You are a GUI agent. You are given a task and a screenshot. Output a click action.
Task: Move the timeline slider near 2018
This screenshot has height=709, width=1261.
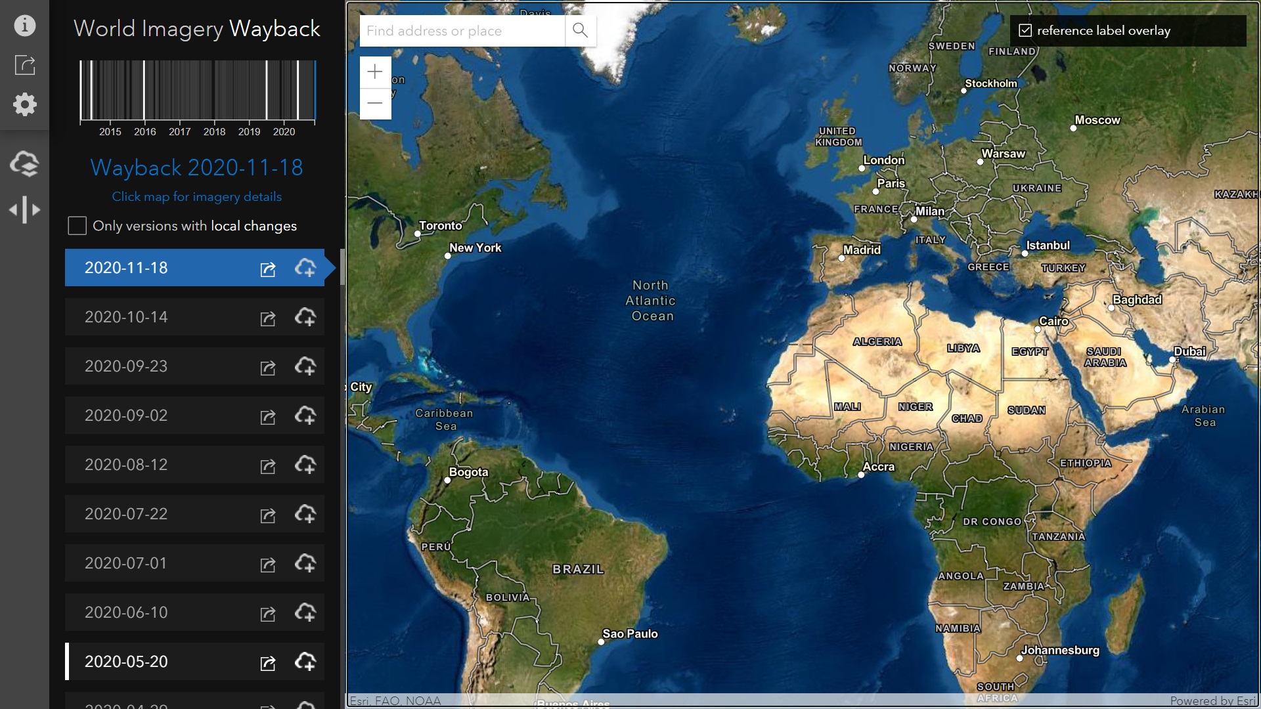[x=214, y=92]
